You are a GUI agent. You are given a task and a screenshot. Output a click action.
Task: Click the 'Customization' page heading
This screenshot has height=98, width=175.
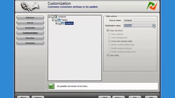[x=59, y=4]
